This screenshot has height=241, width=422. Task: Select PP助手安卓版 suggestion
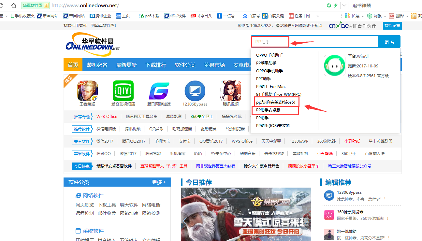[x=268, y=110]
